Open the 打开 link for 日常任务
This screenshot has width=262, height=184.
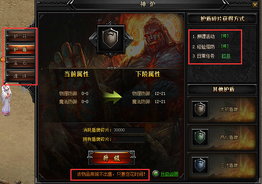tap(226, 56)
